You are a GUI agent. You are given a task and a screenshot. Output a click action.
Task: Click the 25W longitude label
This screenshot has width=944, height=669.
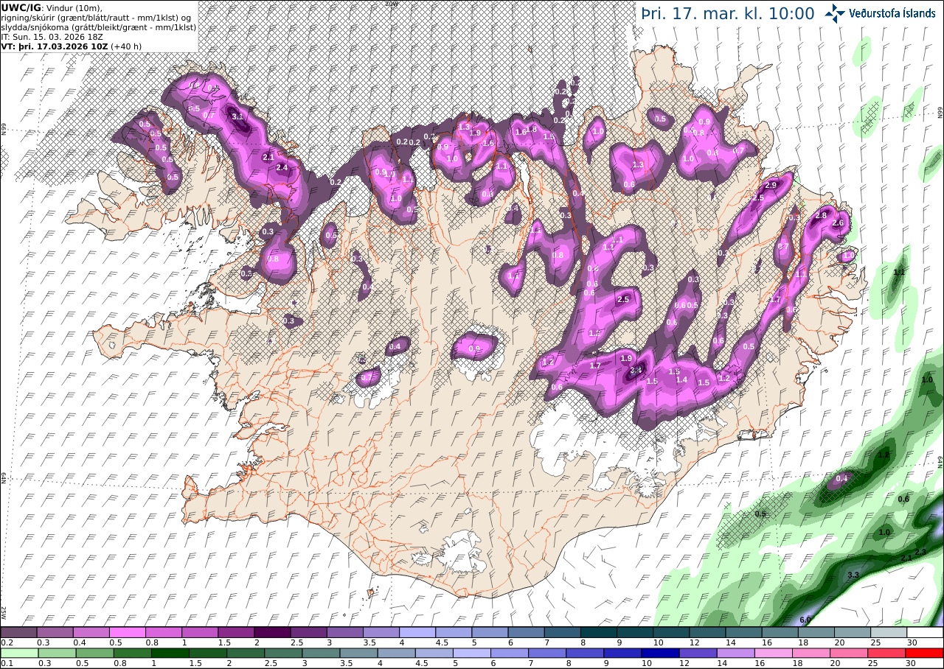(x=4, y=612)
